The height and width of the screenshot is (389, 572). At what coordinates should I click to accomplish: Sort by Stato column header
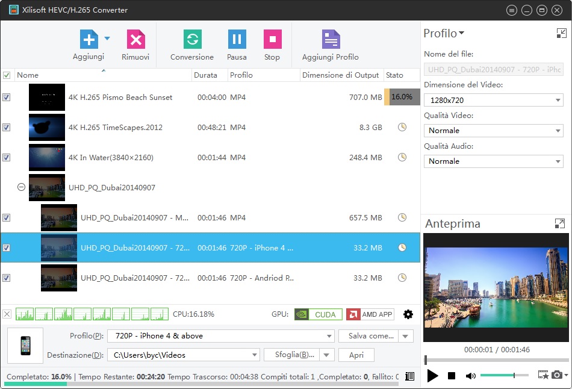(x=402, y=75)
